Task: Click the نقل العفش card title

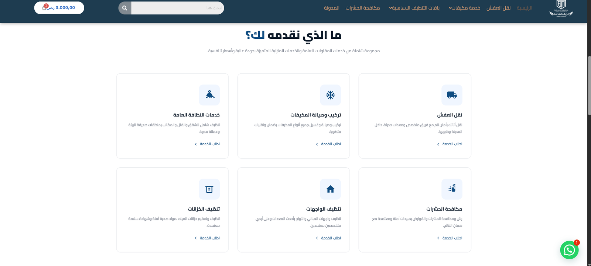Action: click(450, 115)
